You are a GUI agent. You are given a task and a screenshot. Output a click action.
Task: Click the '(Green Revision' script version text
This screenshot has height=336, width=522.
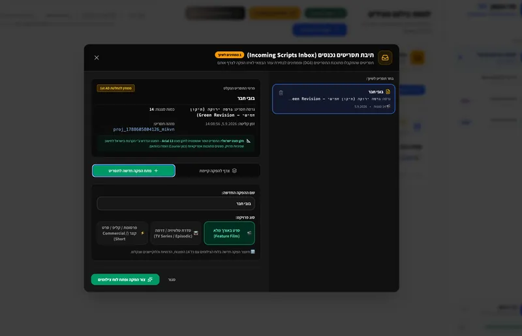[215, 115]
